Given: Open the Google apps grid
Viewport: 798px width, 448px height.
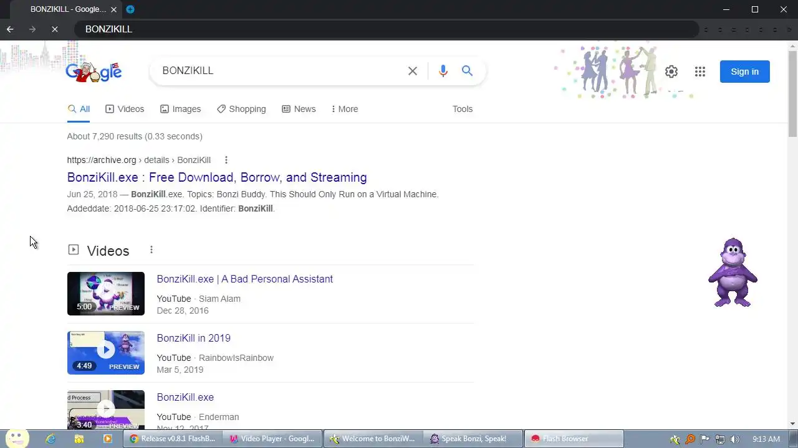Looking at the screenshot, I should 700,72.
